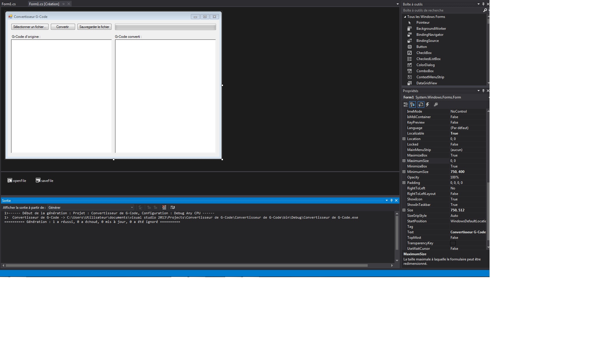
Task: Select the openFile component in tray
Action: tap(17, 180)
